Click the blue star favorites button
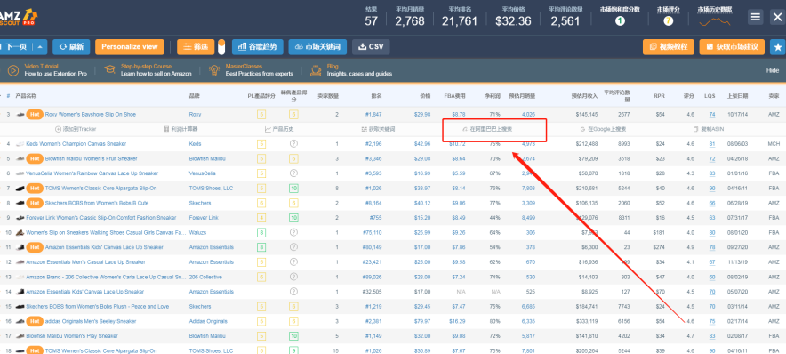The image size is (786, 354). pyautogui.click(x=777, y=47)
